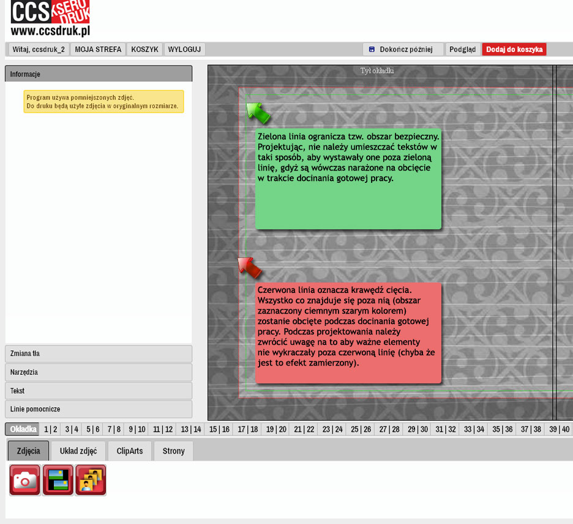
Task: Switch to the ClipArts tab
Action: [129, 451]
